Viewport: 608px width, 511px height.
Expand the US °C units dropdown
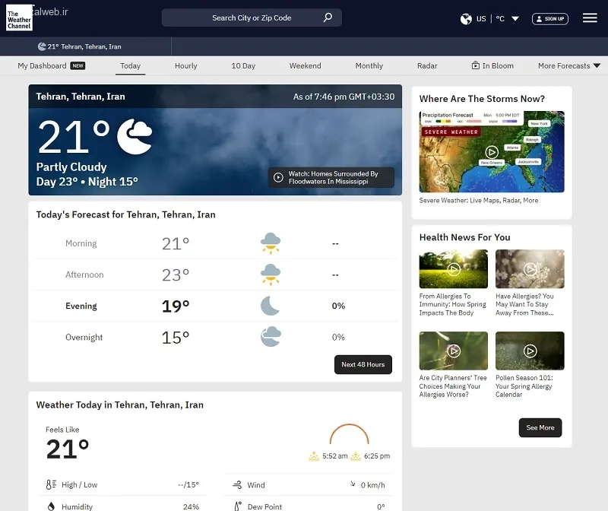coord(515,18)
